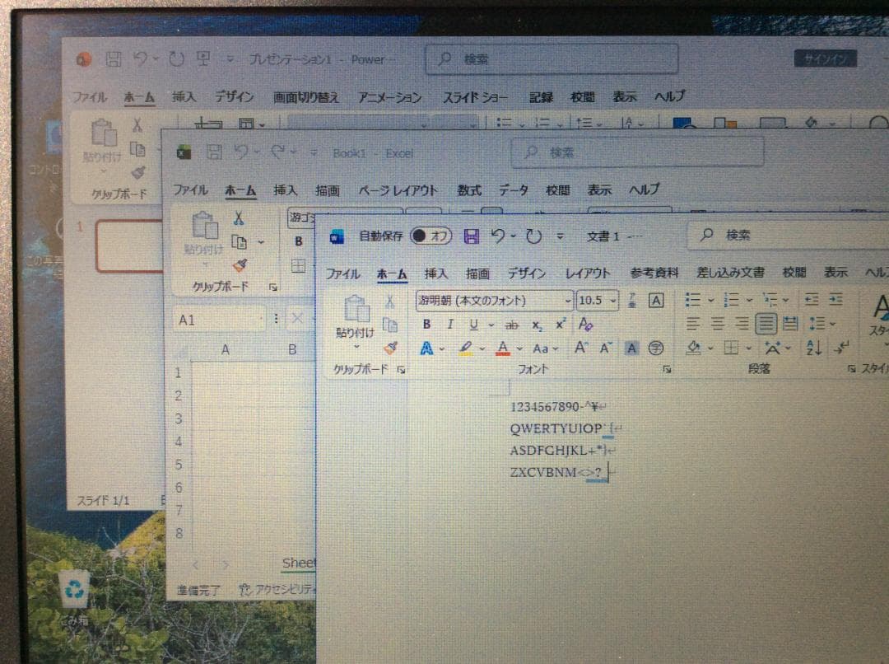Increase indent in Word paragraph group
The image size is (889, 664).
tap(835, 299)
